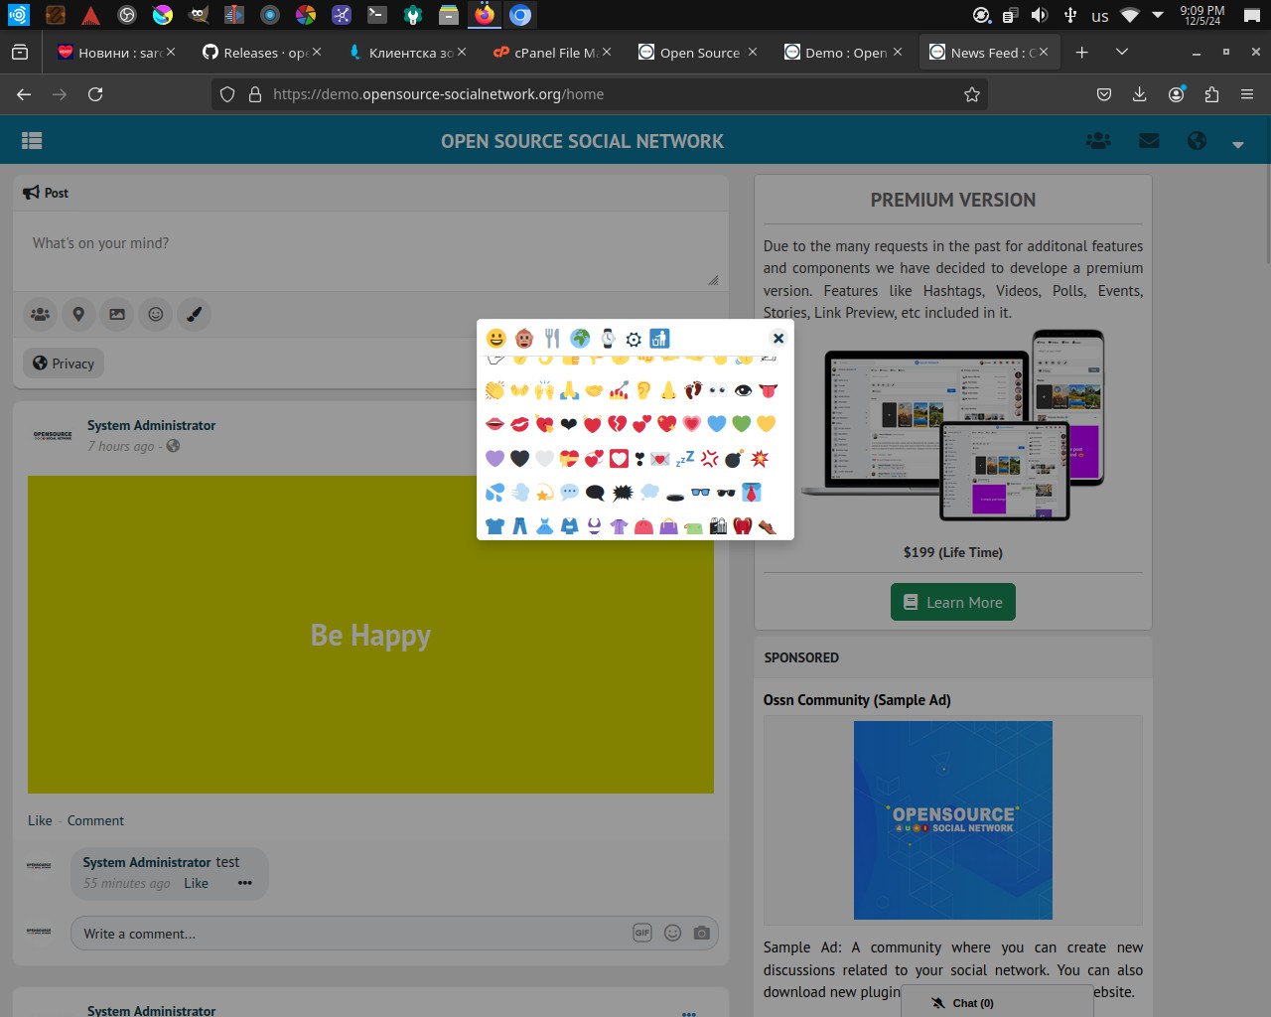Image resolution: width=1271 pixels, height=1017 pixels.
Task: Expand the account dropdown arrow in header
Action: point(1237,144)
